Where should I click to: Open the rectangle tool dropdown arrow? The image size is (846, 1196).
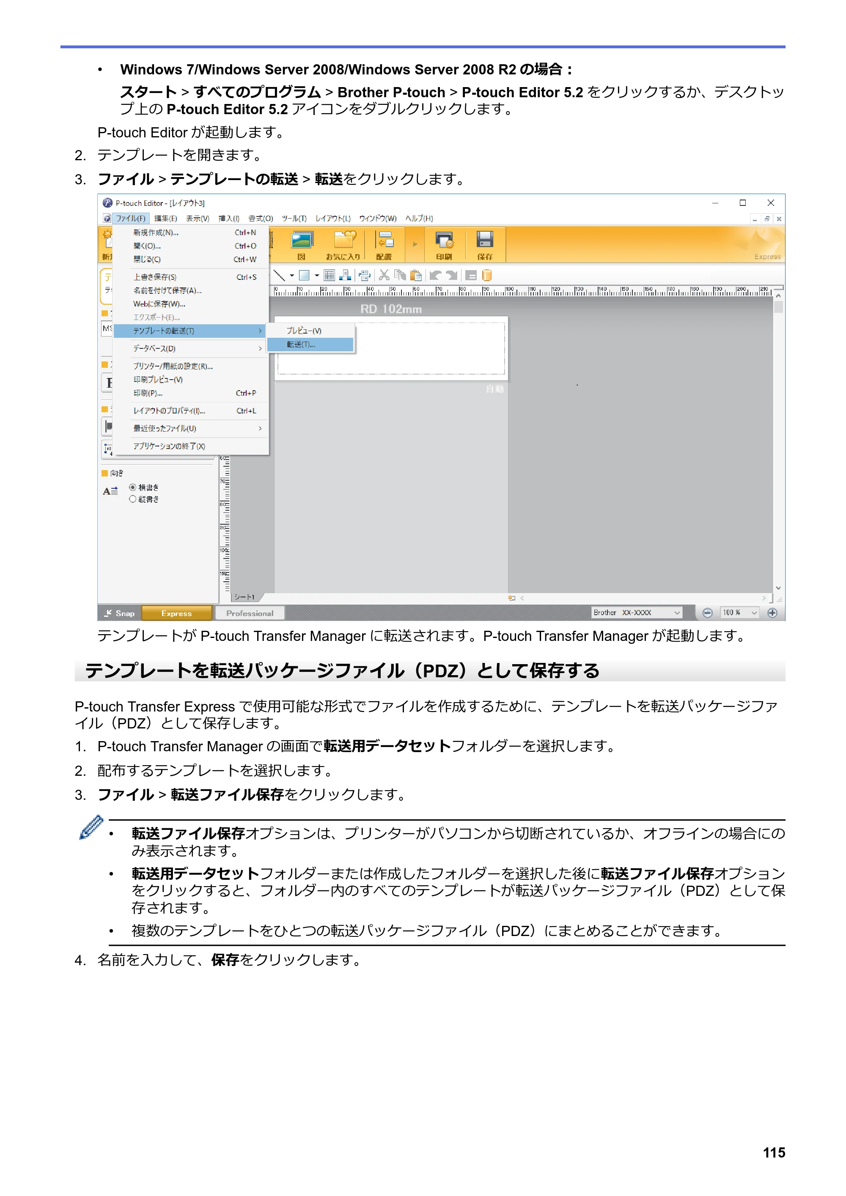[x=317, y=276]
